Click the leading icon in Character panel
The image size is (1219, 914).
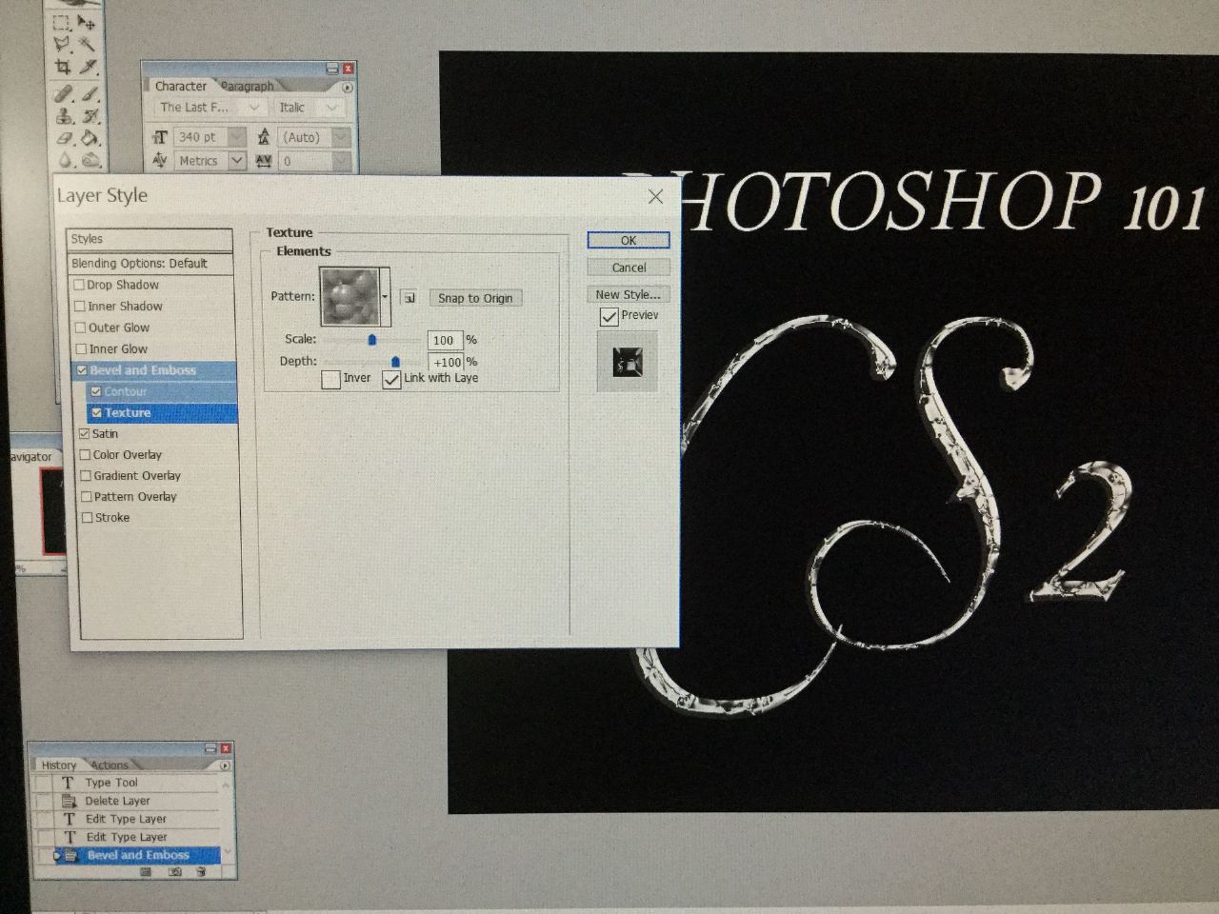pos(264,137)
